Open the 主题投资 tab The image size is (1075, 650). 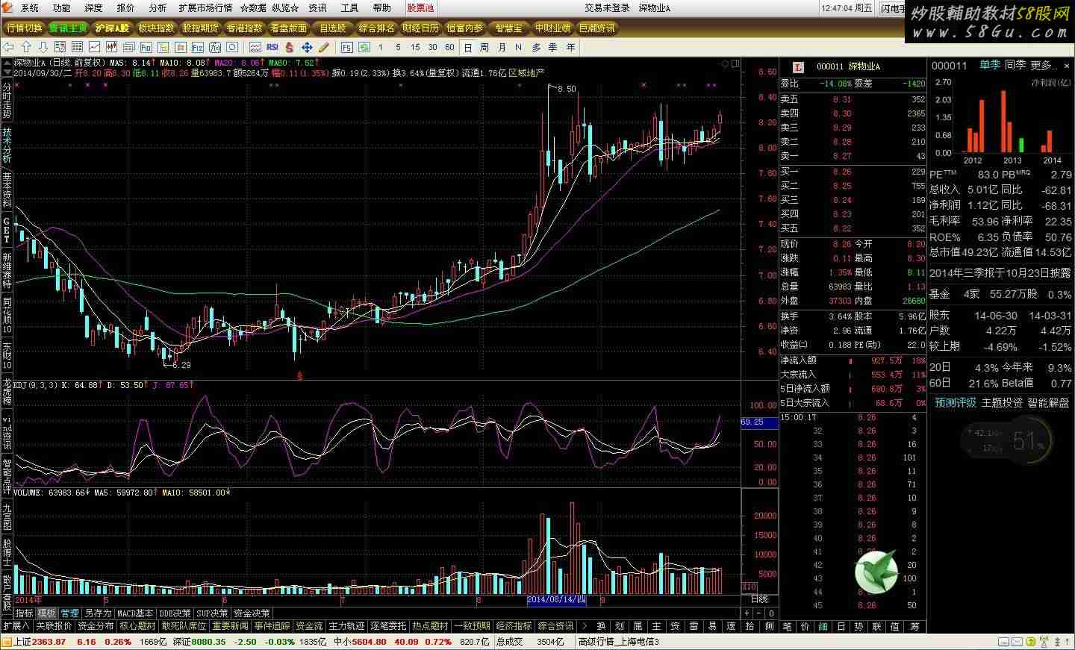[x=1002, y=402]
